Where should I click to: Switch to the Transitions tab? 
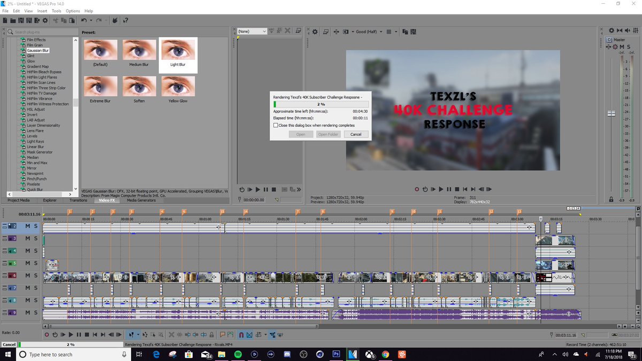click(x=78, y=200)
